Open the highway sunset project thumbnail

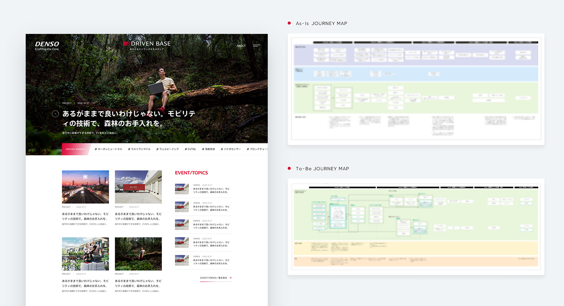click(x=85, y=187)
